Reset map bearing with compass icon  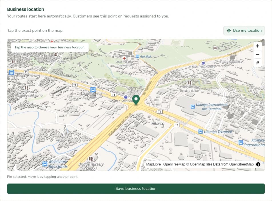coord(257,63)
